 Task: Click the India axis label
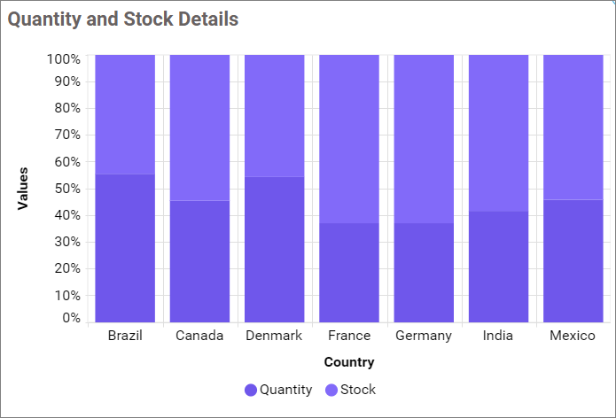coord(498,336)
